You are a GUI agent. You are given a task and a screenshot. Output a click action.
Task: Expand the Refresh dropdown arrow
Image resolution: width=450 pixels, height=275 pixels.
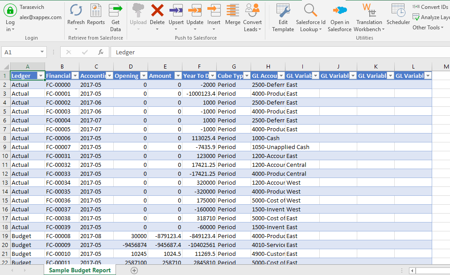pyautogui.click(x=76, y=29)
